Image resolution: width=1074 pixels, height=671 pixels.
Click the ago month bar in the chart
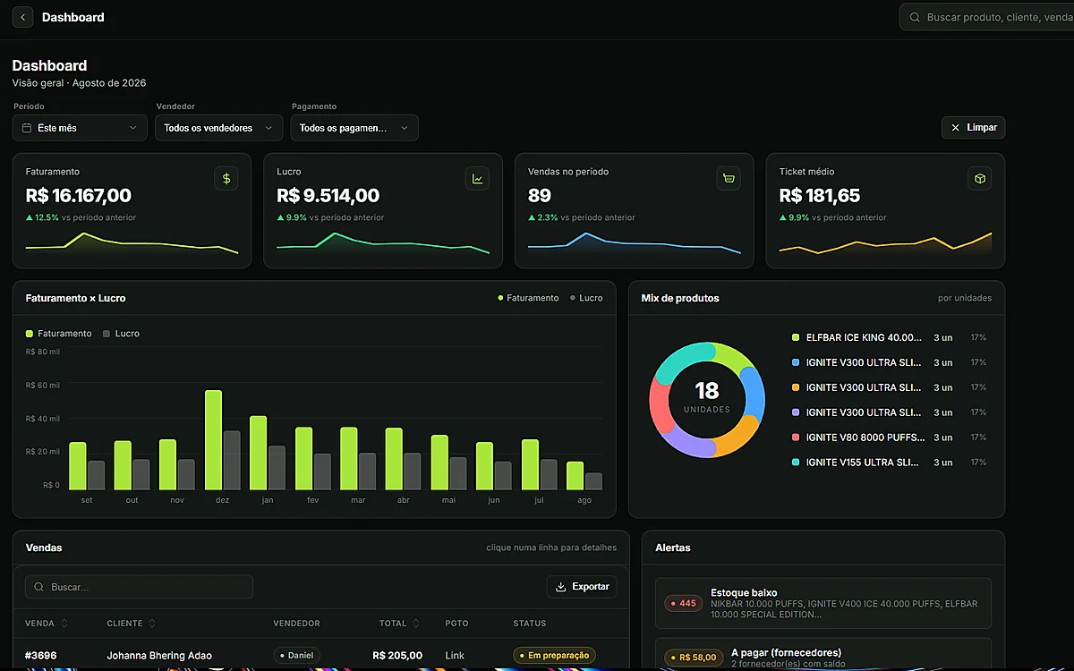click(x=575, y=475)
